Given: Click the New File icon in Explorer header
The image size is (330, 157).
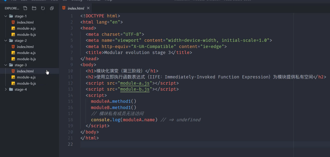Looking at the screenshot, I should coord(25,8).
